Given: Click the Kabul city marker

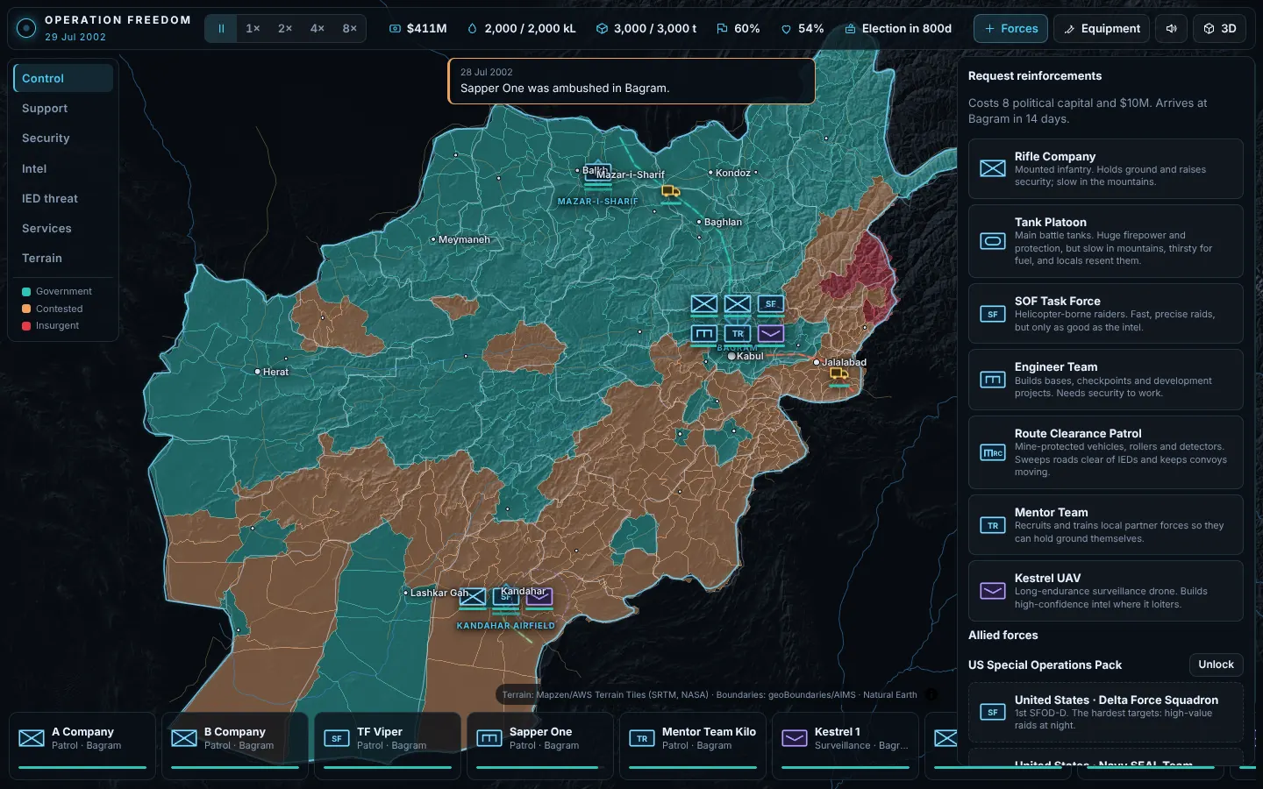Looking at the screenshot, I should point(731,356).
